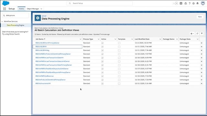
Task: Open row actions for RBLforAUMClientPrimaryOwner
Action: pyautogui.click(x=202, y=43)
